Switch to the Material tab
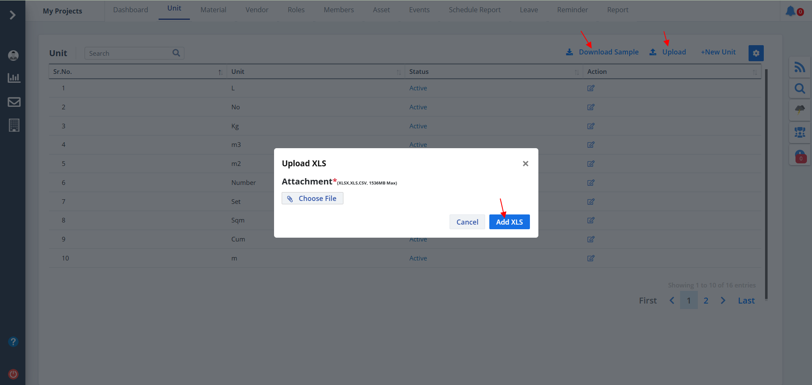812x385 pixels. click(213, 10)
